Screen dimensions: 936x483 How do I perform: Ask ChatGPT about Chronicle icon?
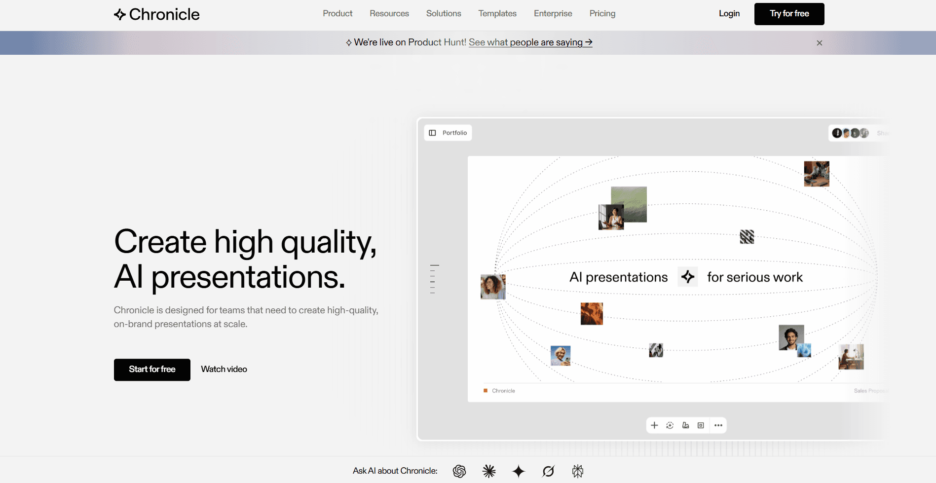pyautogui.click(x=459, y=471)
